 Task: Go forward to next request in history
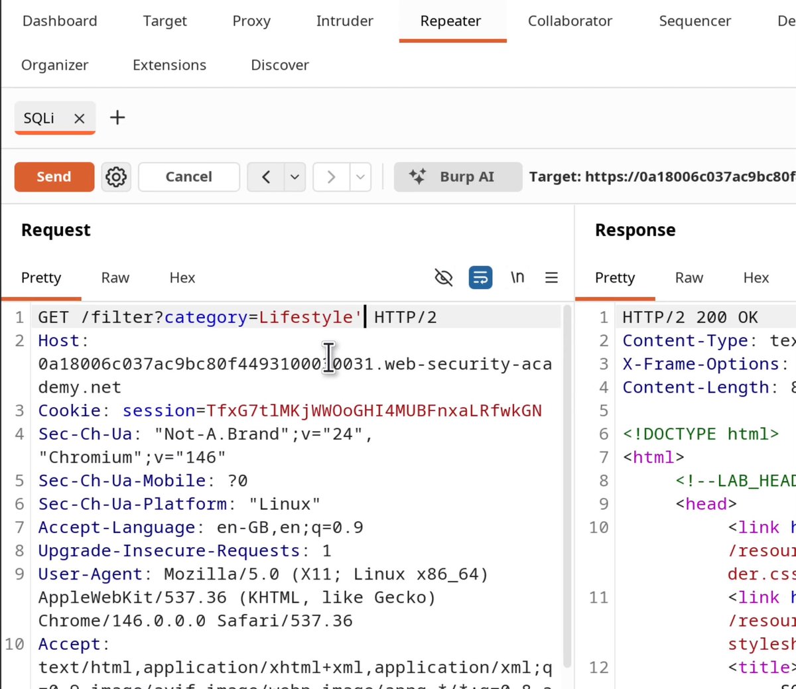pyautogui.click(x=331, y=177)
